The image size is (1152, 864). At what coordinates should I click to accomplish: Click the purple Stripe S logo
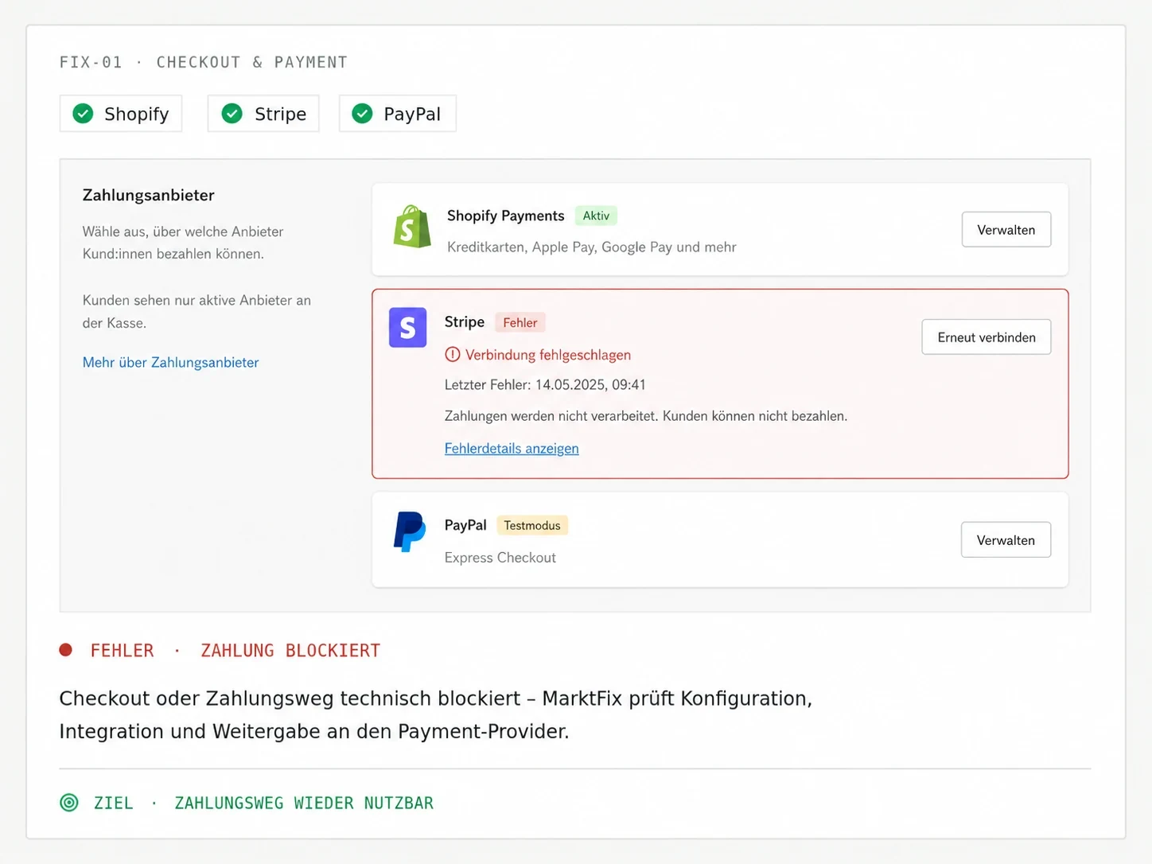(407, 327)
